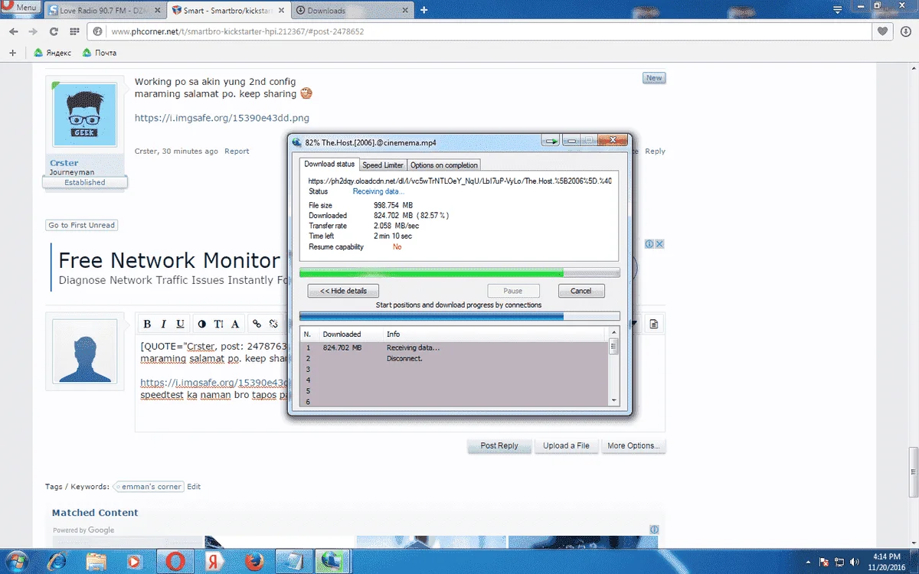Open the Opera Menu button
Screen dimensions: 919x574
click(x=21, y=7)
